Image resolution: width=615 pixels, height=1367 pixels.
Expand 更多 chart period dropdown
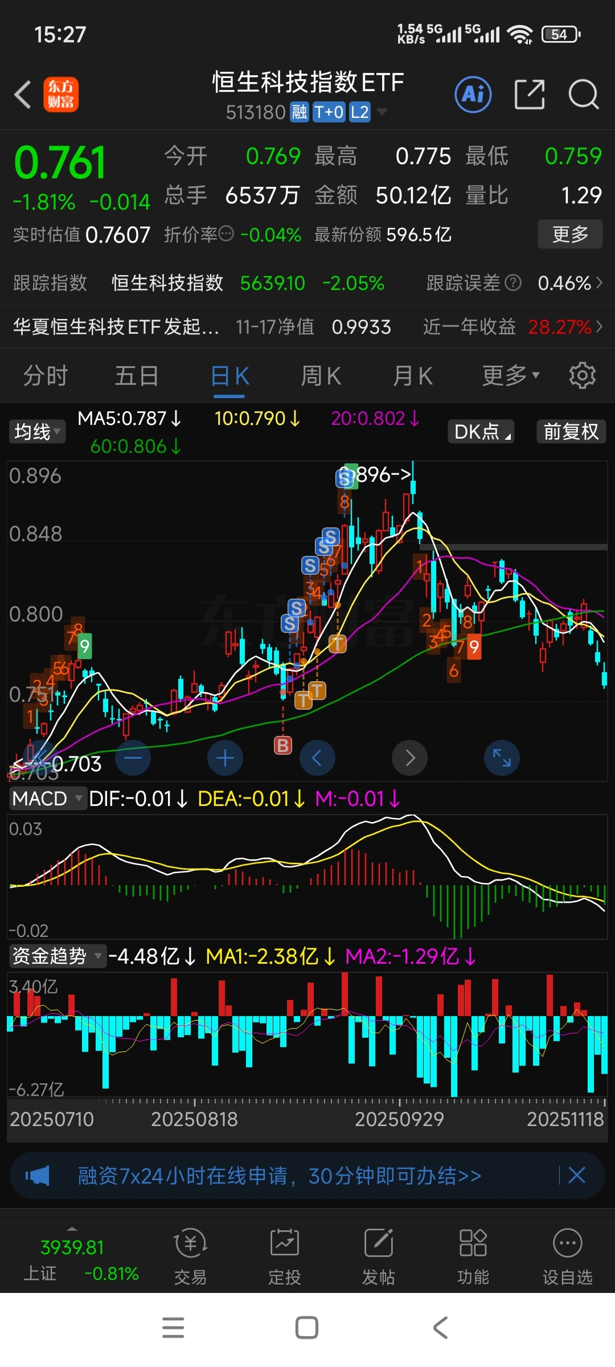(x=510, y=375)
